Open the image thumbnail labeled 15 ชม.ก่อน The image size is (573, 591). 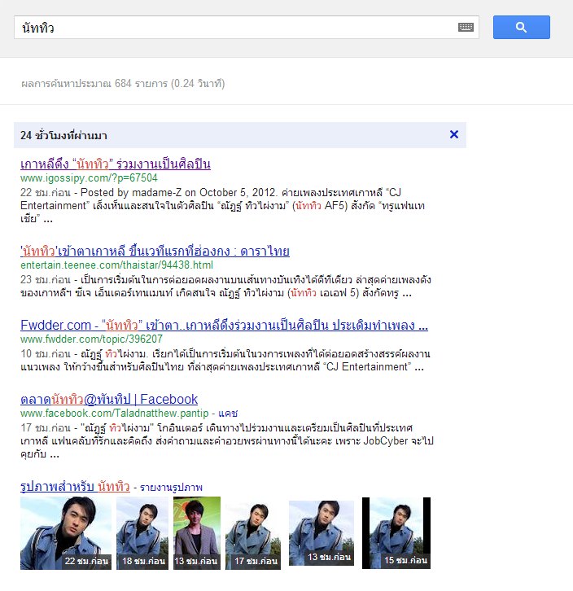point(396,533)
